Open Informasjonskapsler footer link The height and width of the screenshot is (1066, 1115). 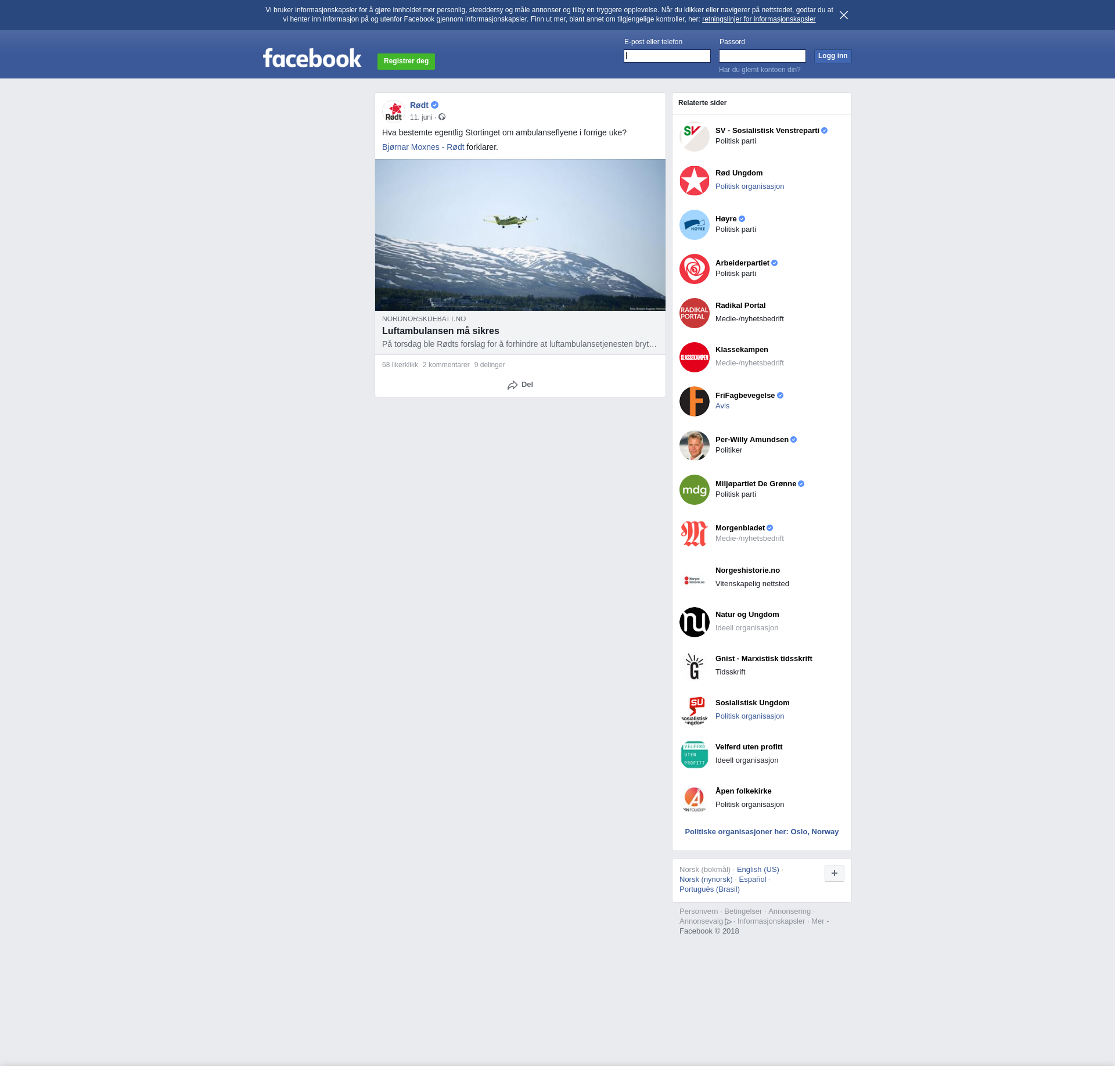771,921
